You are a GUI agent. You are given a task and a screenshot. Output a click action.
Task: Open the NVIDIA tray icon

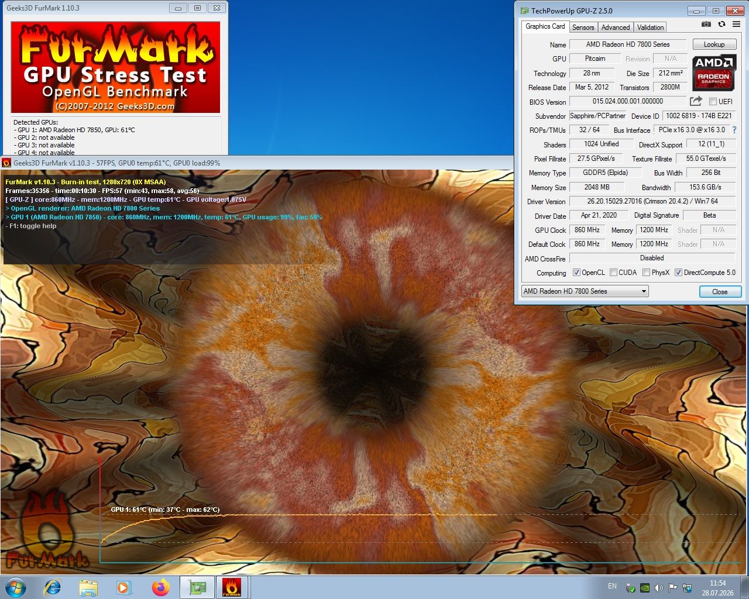point(645,588)
